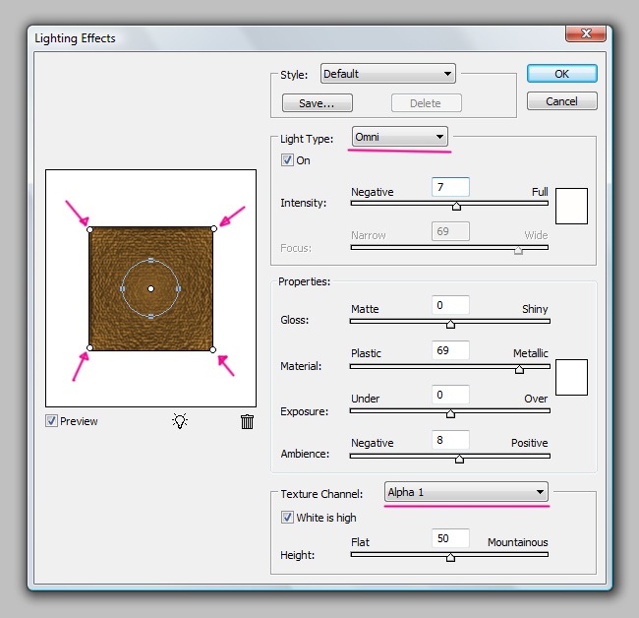Click the Intensity value input field
The height and width of the screenshot is (618, 639).
(449, 187)
